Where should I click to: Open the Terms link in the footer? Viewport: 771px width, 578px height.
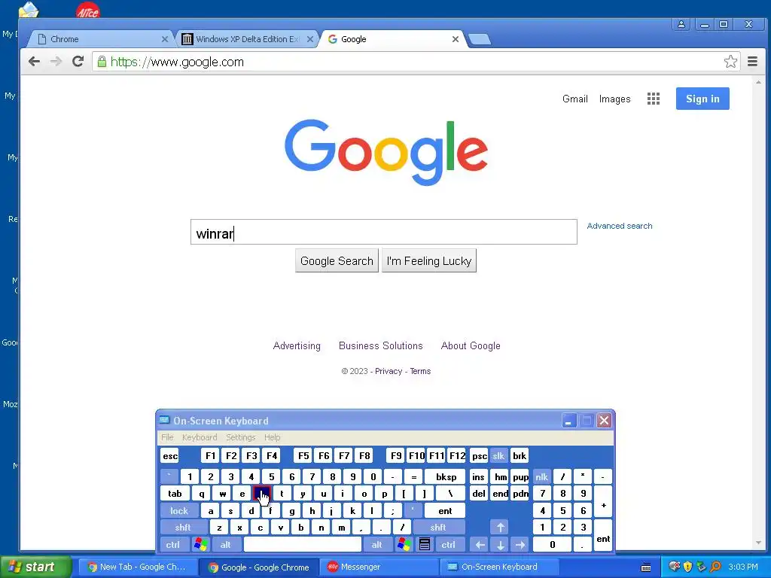(420, 371)
